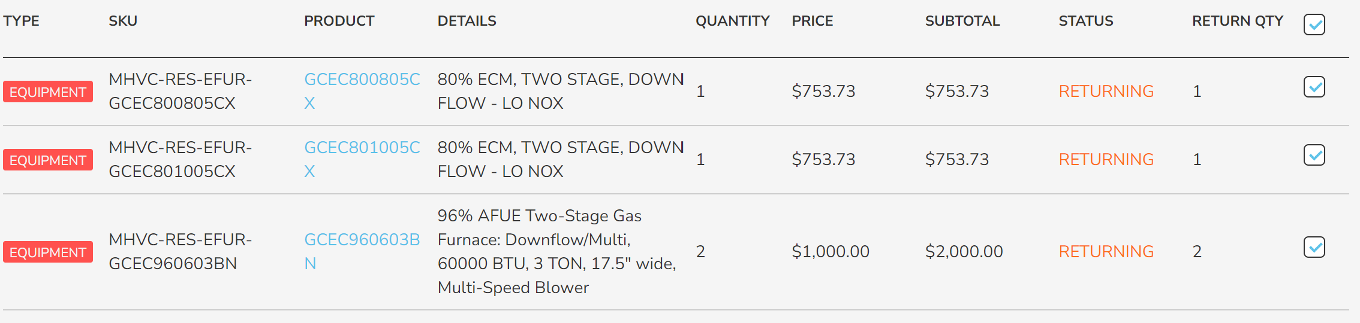Click the EQUIPMENT badge for GCEC801005CX
The width and height of the screenshot is (1360, 323).
point(48,160)
